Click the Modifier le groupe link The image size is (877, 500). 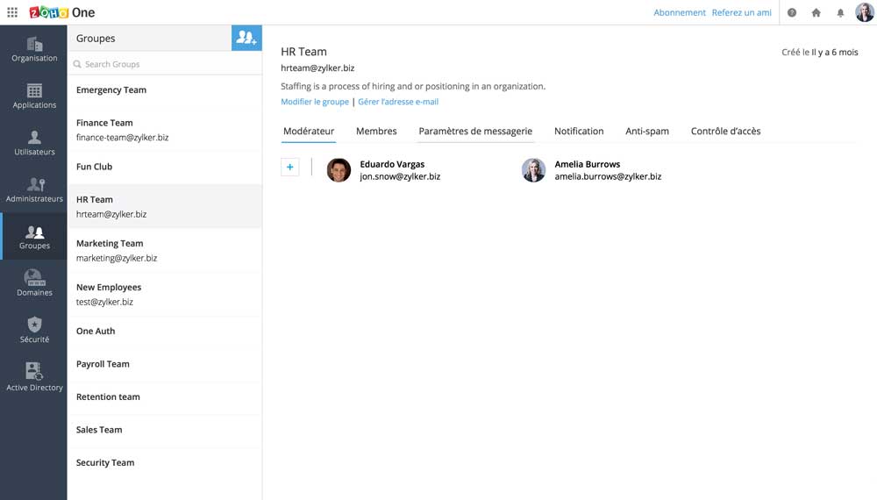315,102
